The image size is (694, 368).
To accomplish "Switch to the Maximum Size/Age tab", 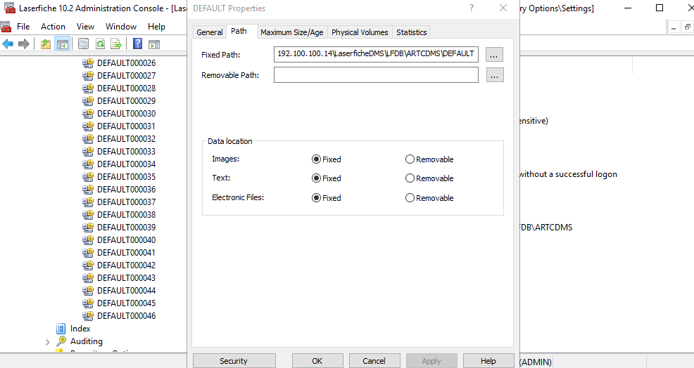I will point(291,32).
